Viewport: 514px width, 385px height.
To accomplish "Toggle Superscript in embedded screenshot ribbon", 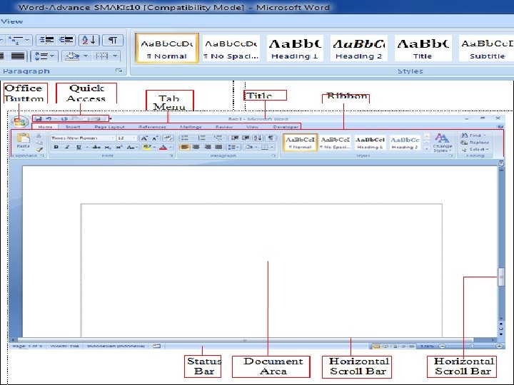I will (x=119, y=148).
